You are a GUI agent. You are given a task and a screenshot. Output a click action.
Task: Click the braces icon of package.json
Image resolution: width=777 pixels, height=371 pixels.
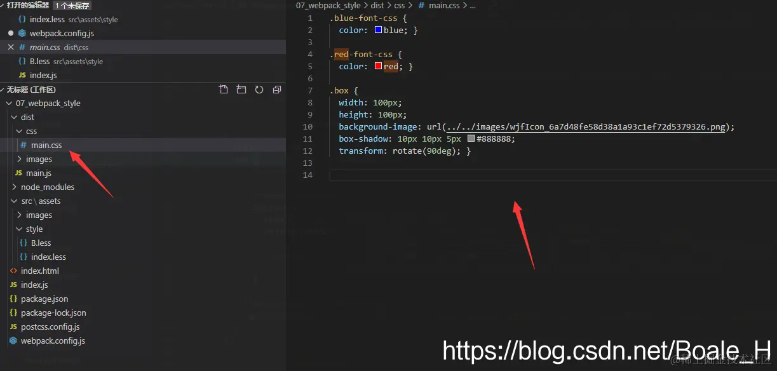(x=13, y=299)
